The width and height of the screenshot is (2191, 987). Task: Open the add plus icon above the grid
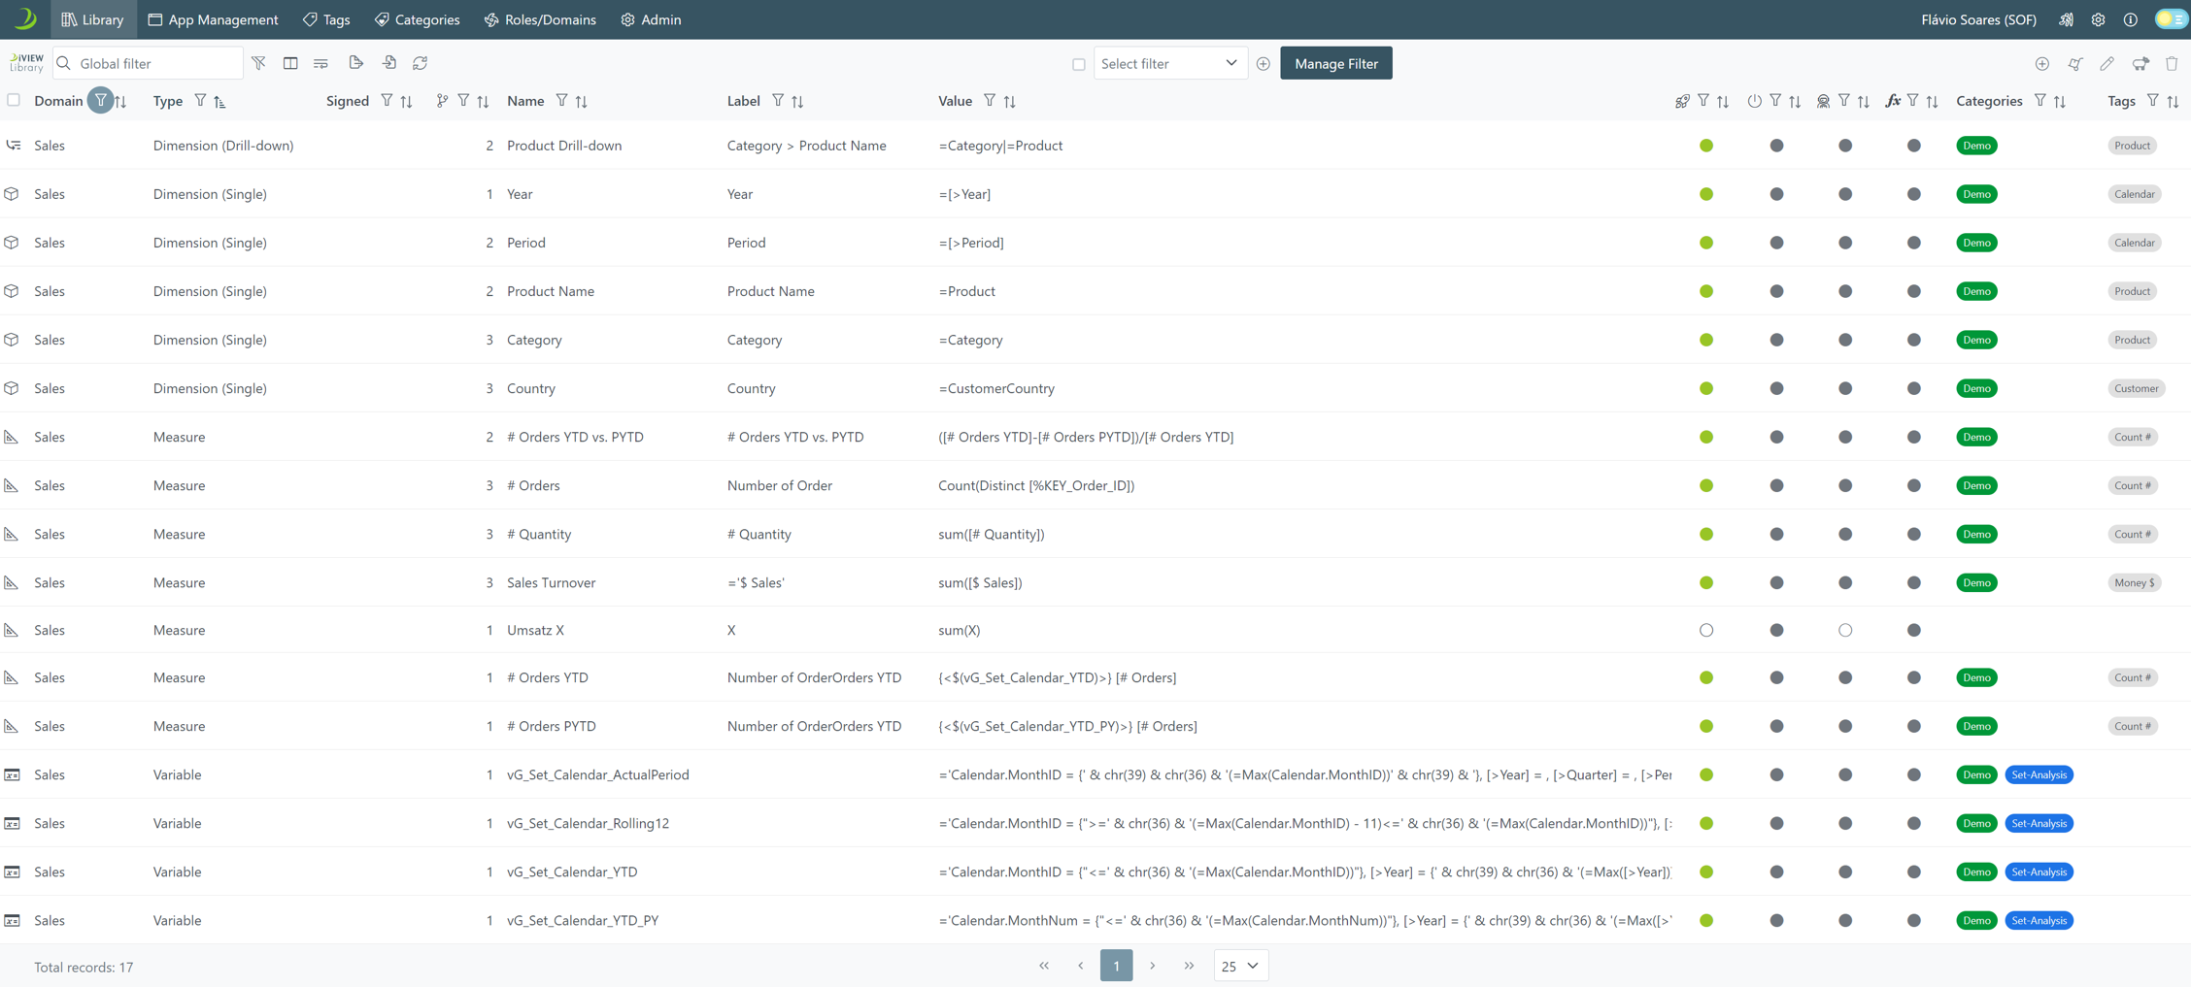coord(2042,63)
